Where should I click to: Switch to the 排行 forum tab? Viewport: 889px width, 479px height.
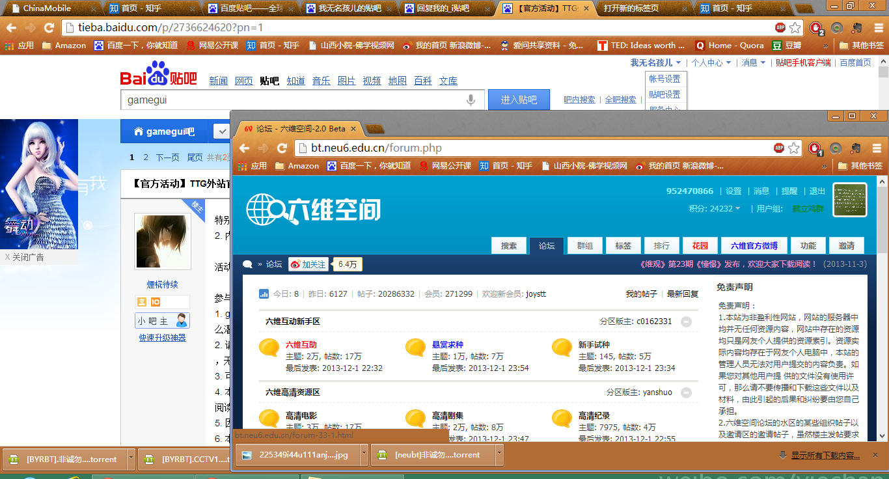[x=662, y=246]
